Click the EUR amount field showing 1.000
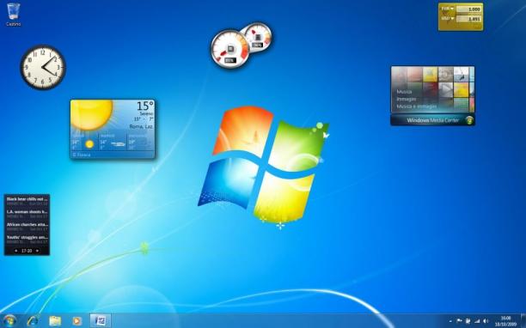The image size is (526, 328). [x=469, y=9]
